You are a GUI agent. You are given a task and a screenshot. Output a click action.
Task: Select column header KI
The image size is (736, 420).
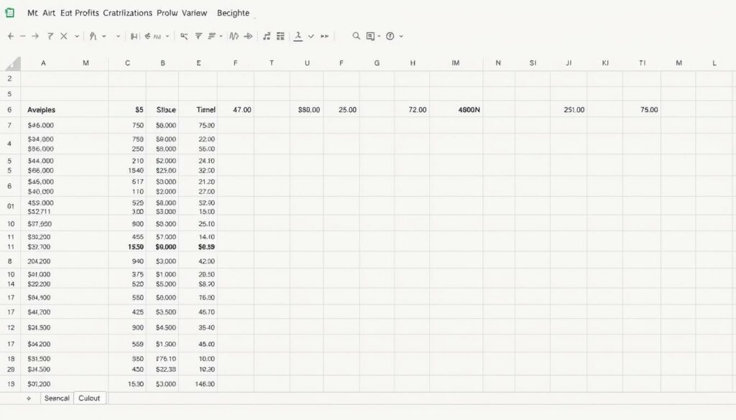(605, 62)
